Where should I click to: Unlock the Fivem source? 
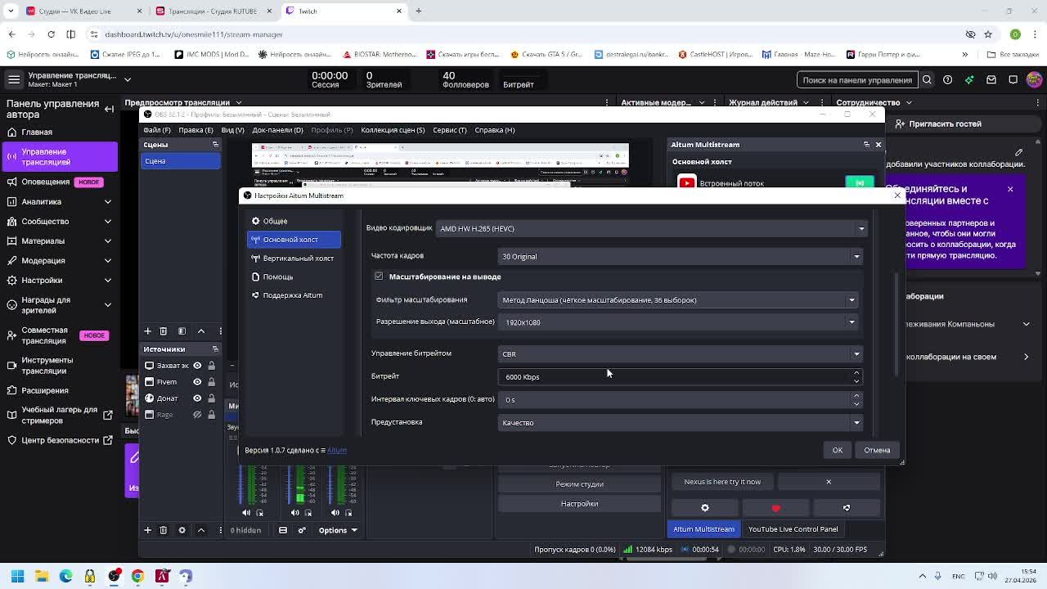coord(211,382)
